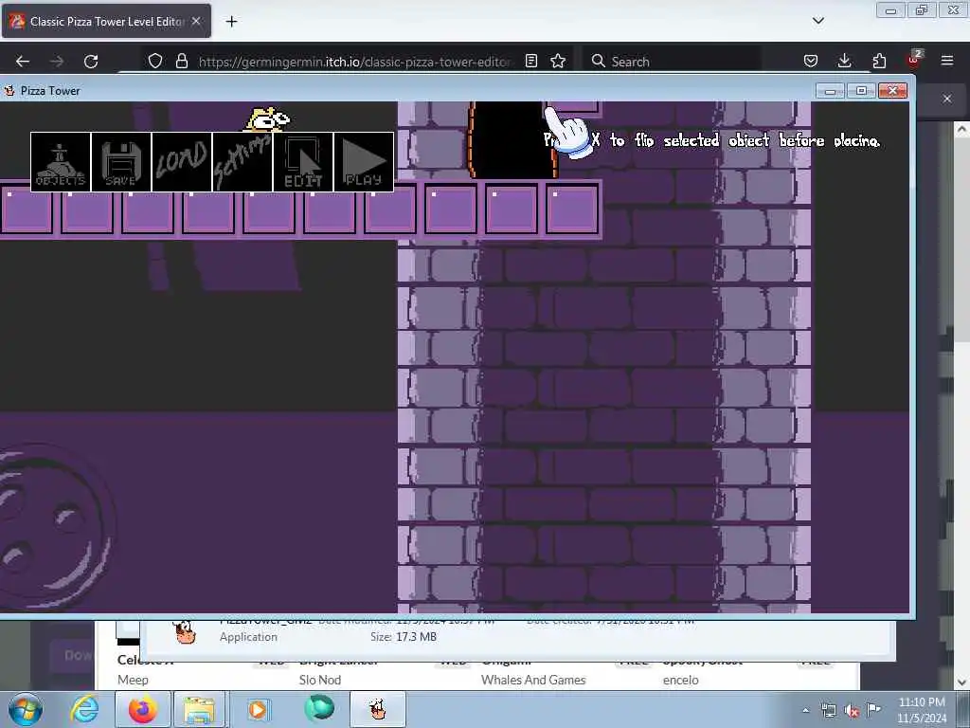Click the muted volume tray icon

(x=852, y=711)
